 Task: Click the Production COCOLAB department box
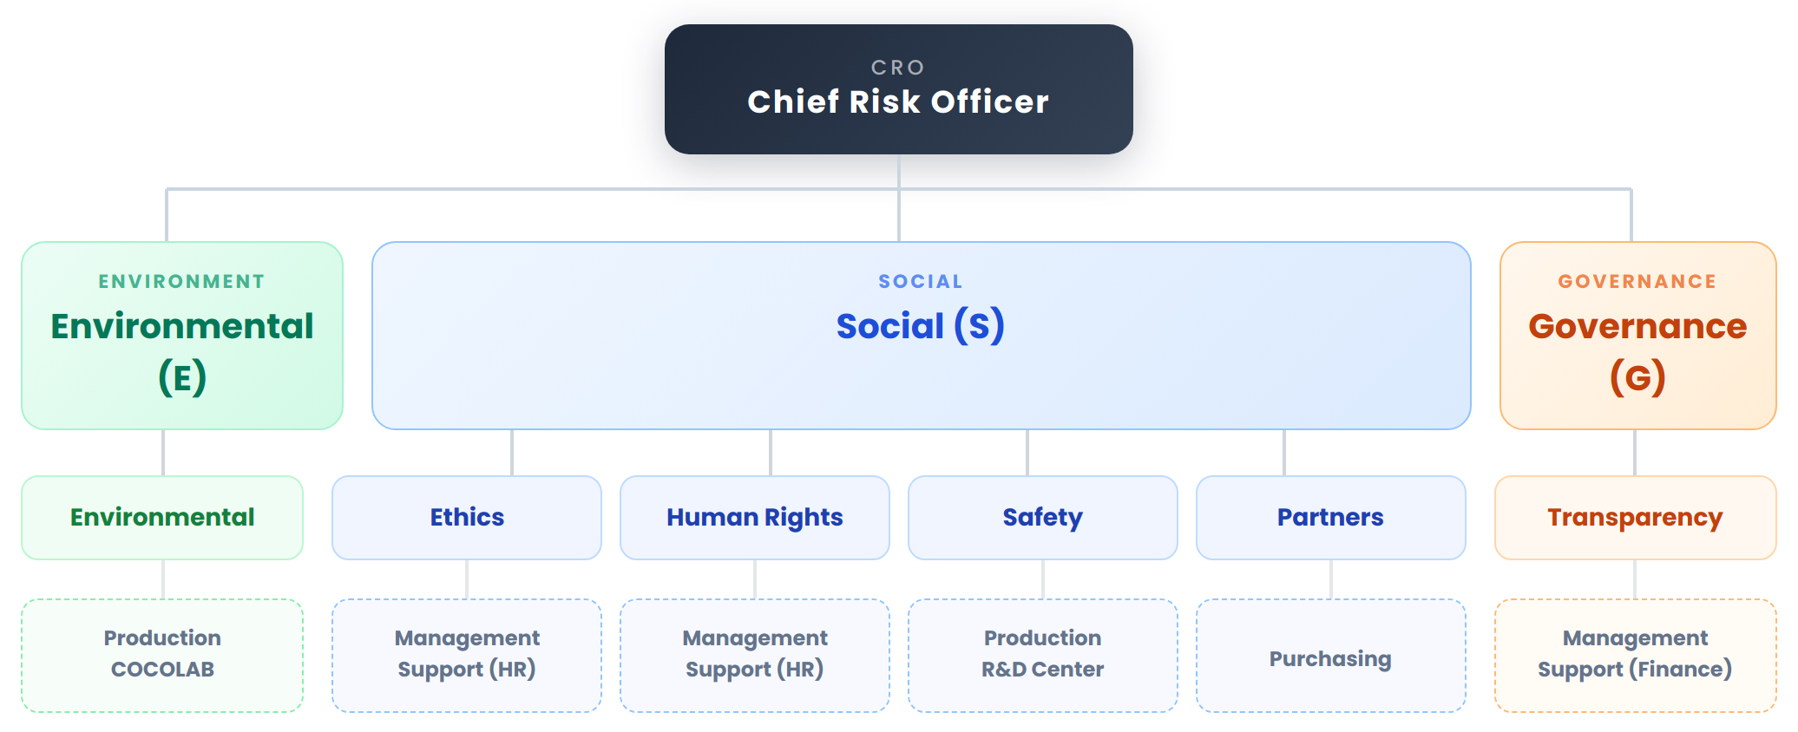(162, 655)
